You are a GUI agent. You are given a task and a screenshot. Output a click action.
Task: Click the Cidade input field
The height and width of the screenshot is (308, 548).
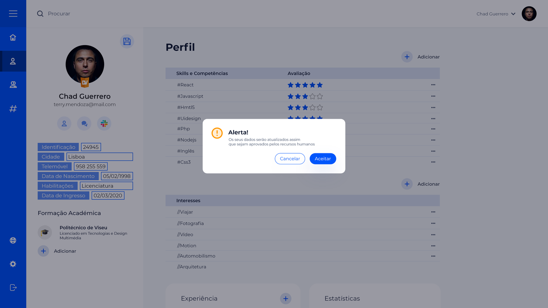pyautogui.click(x=99, y=157)
